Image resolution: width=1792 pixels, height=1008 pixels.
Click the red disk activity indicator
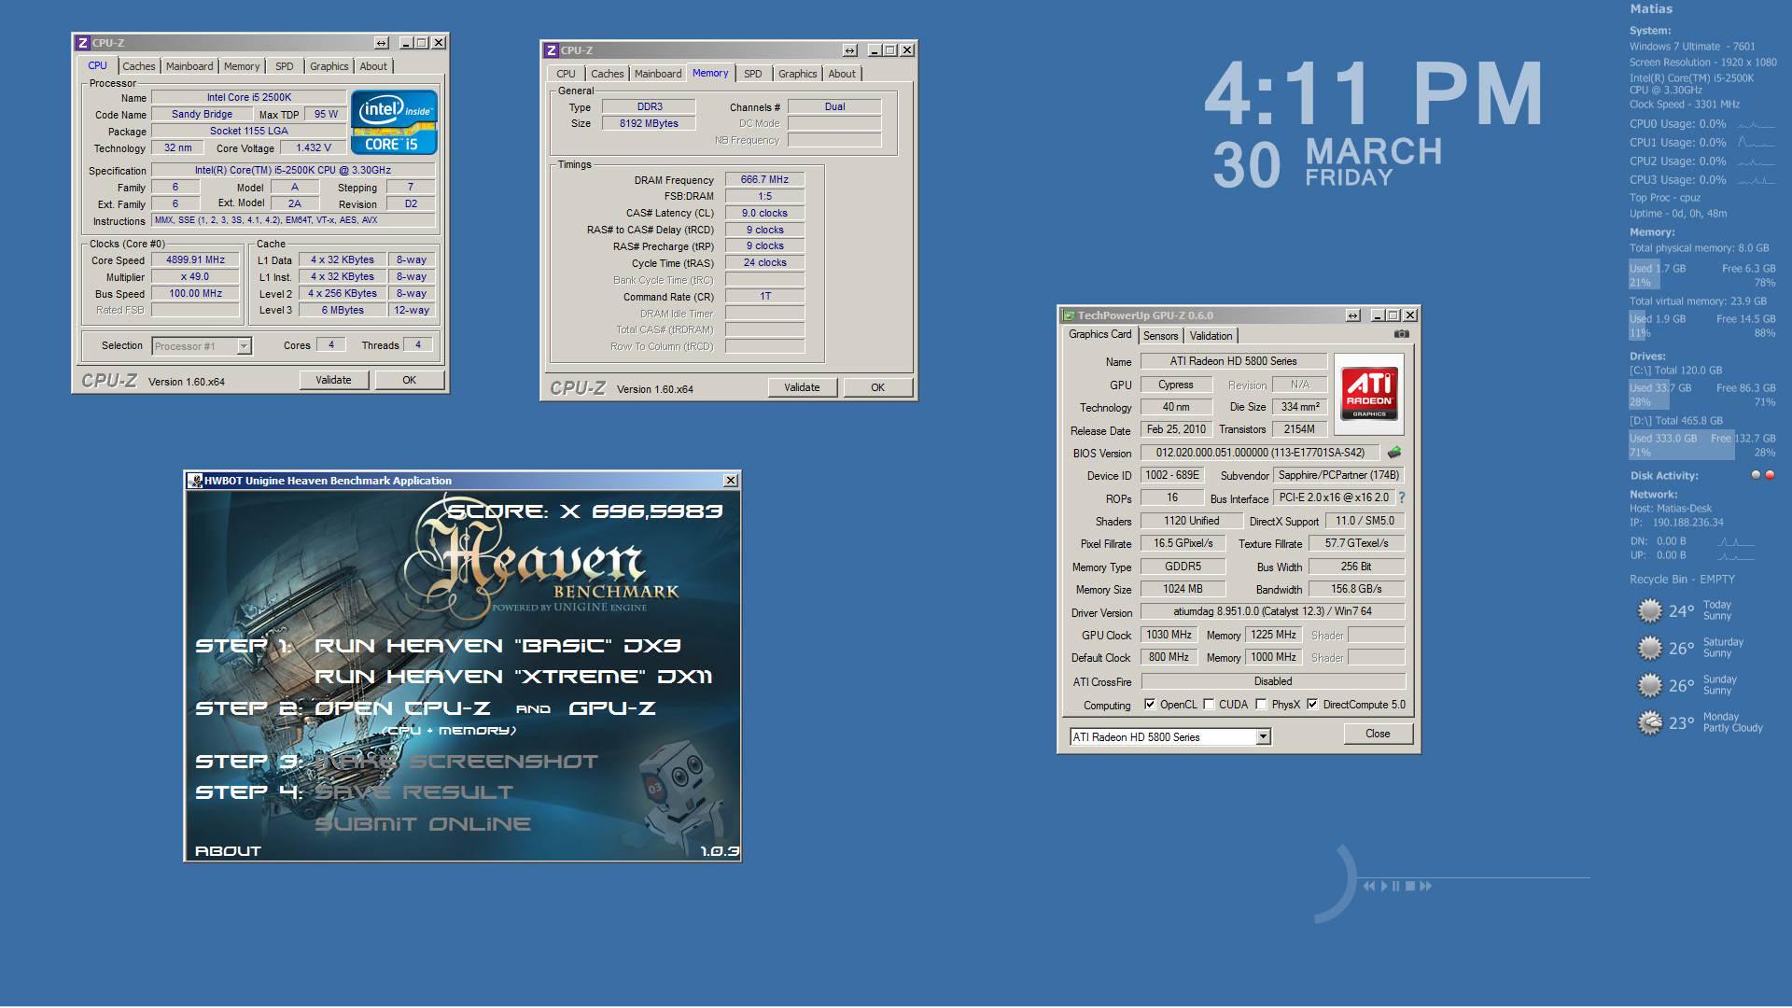coord(1770,475)
